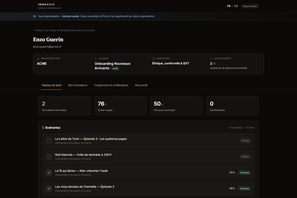Viewport: 297px width, 198px height.
Task: Toggle checkbox for La Lettre de Turin scenario
Action: pyautogui.click(x=49, y=141)
